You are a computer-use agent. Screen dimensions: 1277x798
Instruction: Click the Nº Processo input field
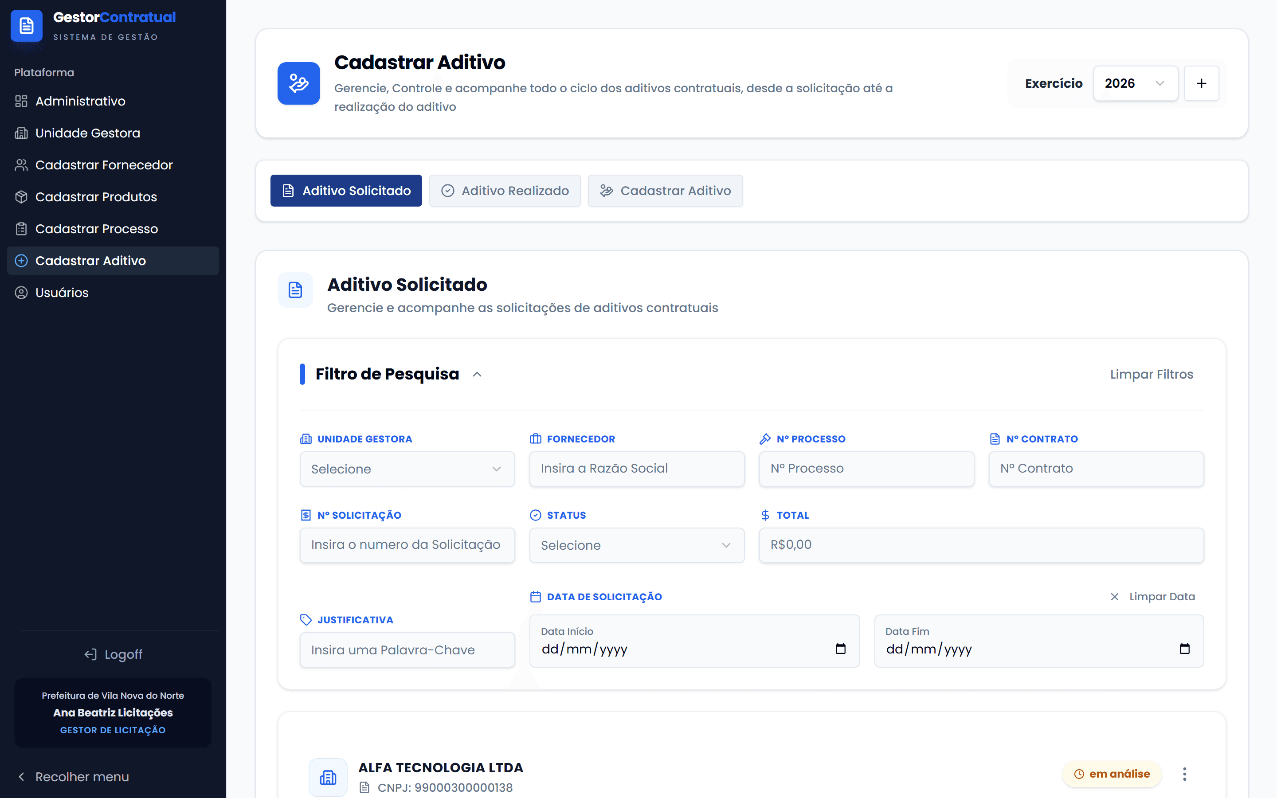pos(866,469)
